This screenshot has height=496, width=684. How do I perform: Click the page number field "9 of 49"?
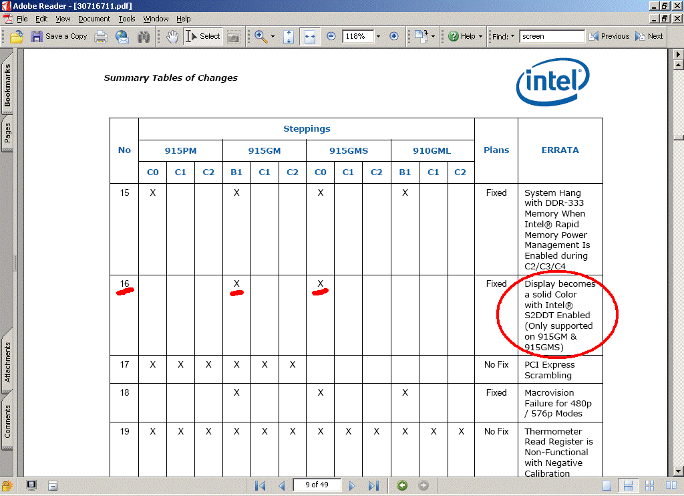(317, 485)
